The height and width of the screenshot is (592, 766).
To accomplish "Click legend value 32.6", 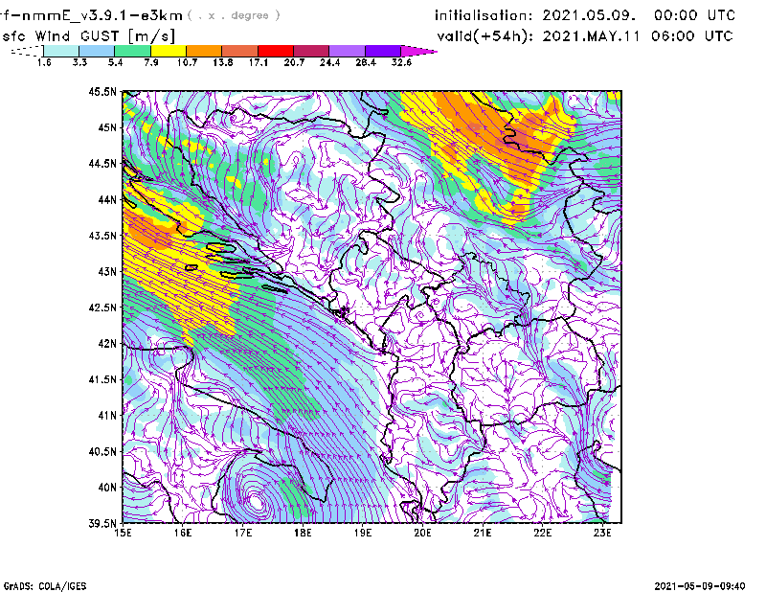I will coord(401,62).
